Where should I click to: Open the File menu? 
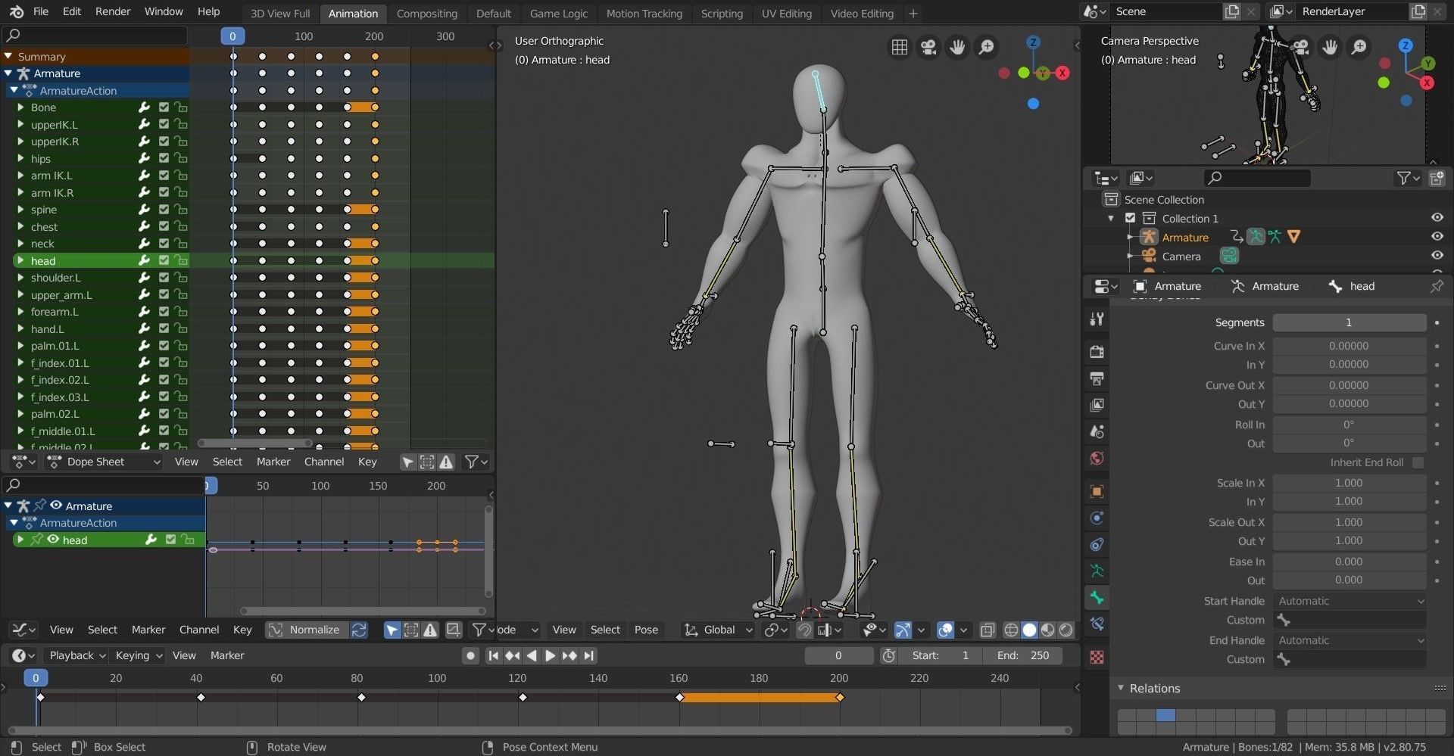tap(41, 11)
